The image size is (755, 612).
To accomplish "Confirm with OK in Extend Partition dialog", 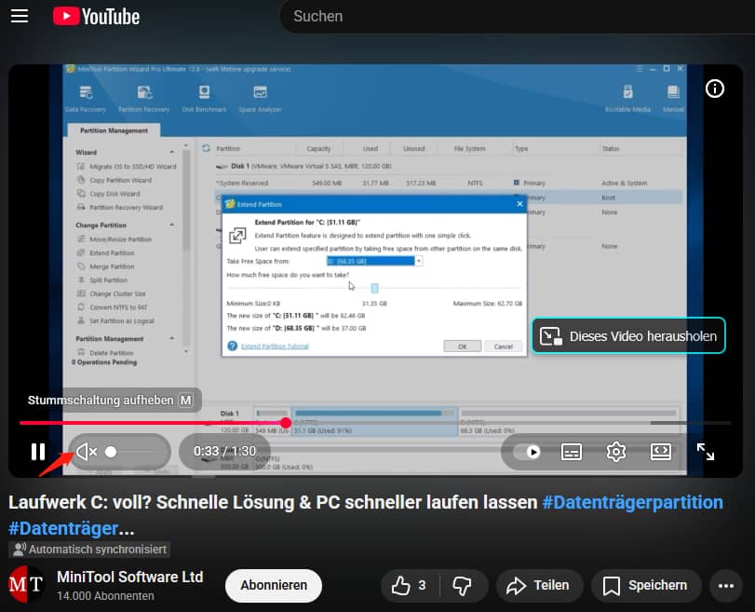I will [463, 345].
